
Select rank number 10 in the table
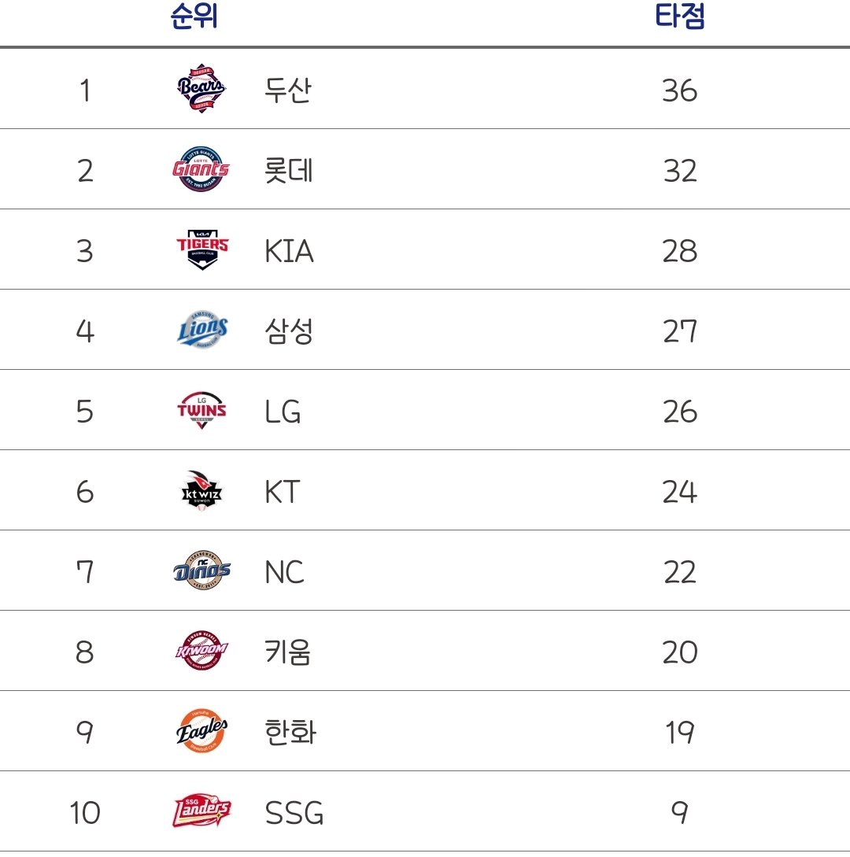(x=84, y=813)
